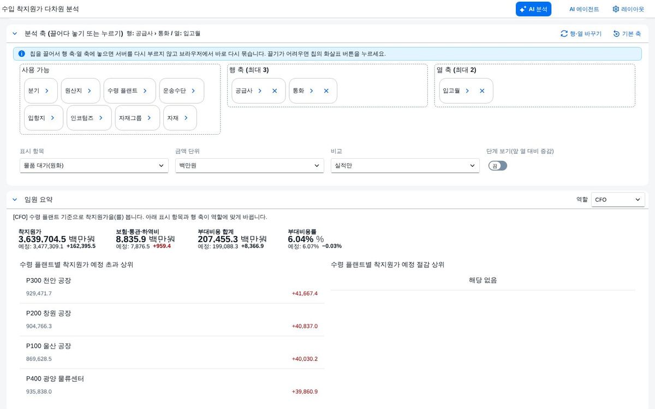This screenshot has height=409, width=655.
Task: Select the 자재그룹 chip label
Action: click(130, 118)
